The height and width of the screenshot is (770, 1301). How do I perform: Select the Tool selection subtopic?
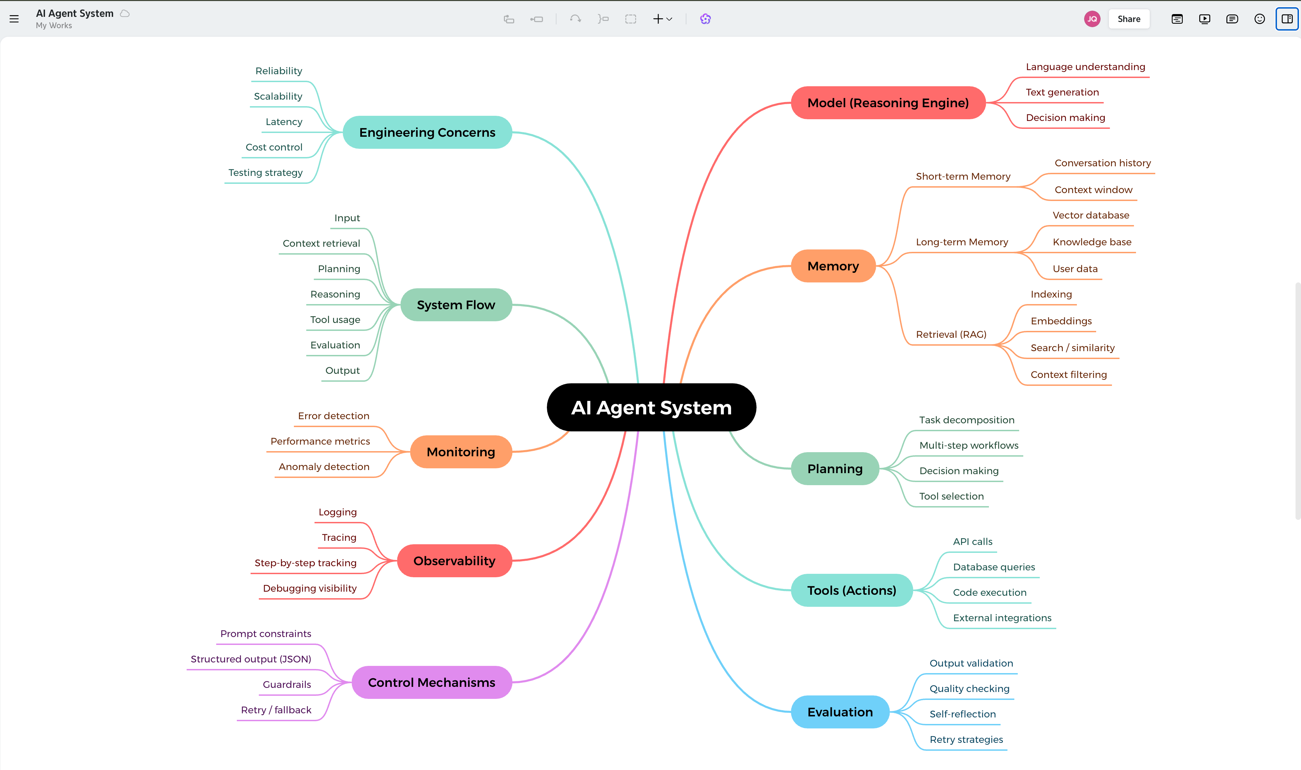click(x=951, y=496)
